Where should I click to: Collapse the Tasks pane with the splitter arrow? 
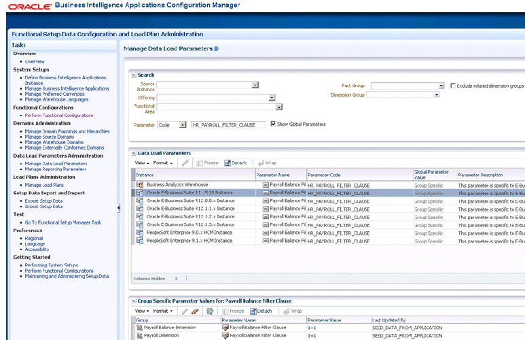120,208
